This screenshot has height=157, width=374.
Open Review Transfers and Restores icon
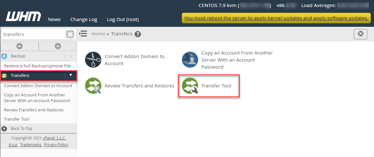[93, 86]
